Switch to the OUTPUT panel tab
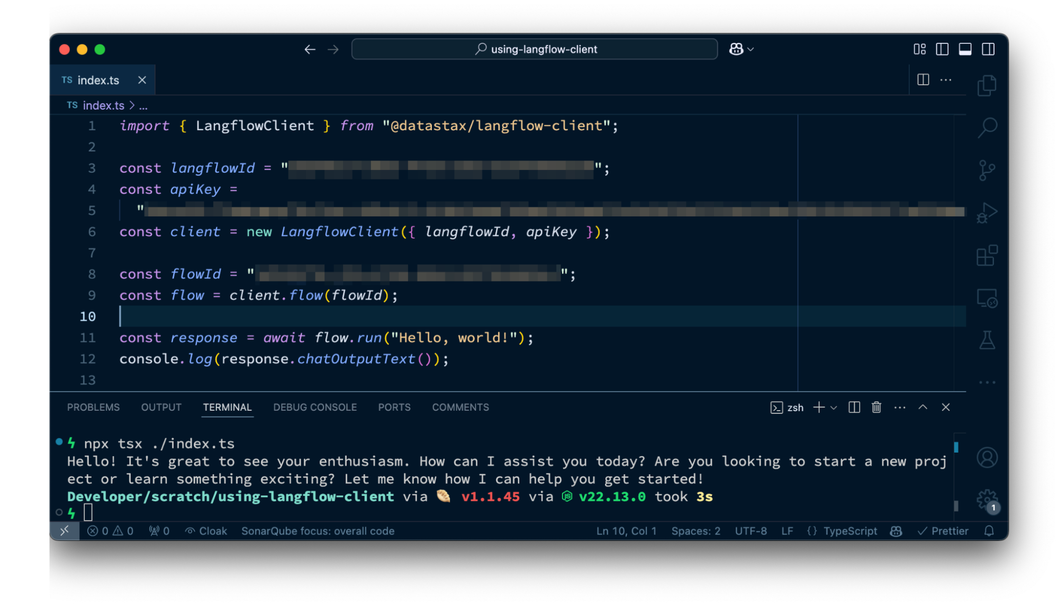The image size is (1058, 606). pyautogui.click(x=161, y=407)
